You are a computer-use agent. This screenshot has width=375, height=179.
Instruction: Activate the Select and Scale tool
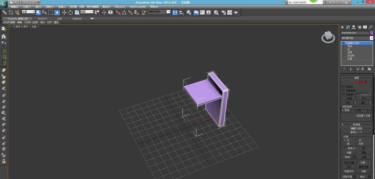(77, 12)
